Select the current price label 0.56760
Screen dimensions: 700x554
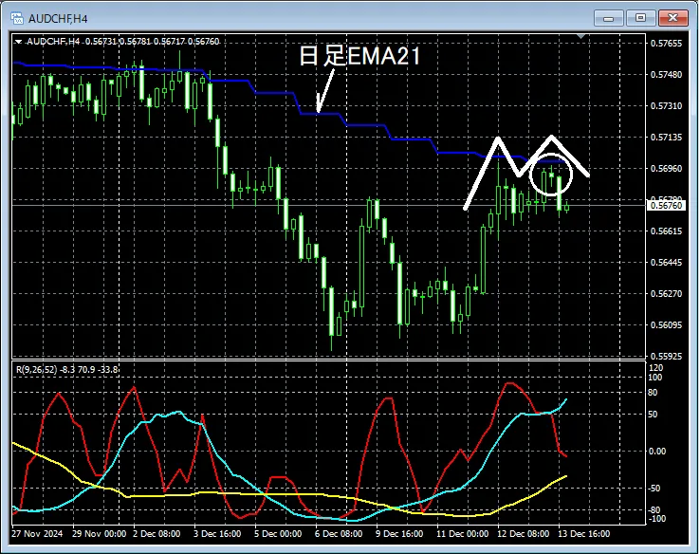[666, 205]
